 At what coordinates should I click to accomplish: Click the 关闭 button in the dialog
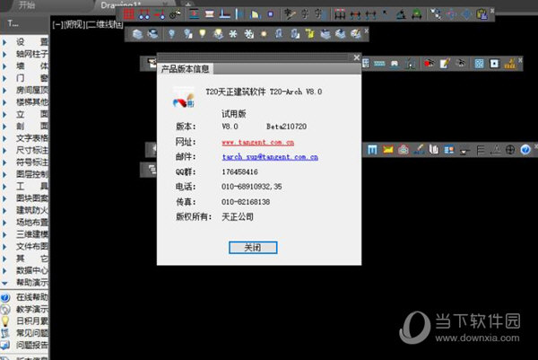[253, 248]
